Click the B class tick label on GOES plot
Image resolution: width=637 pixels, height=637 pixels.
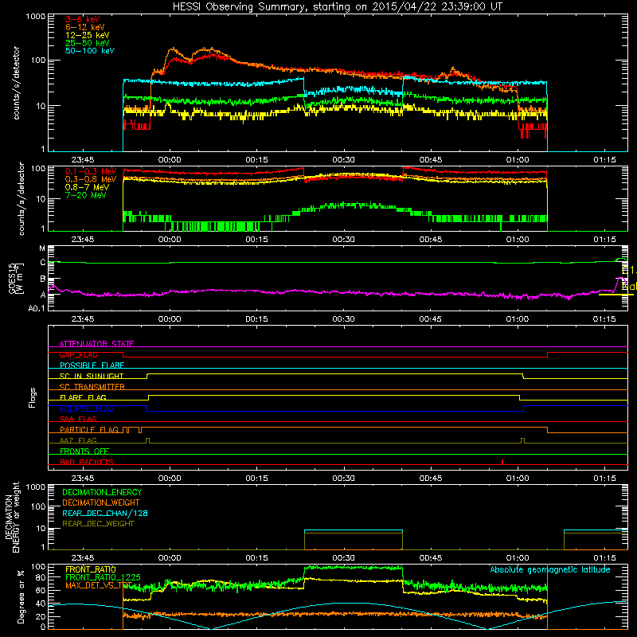click(x=43, y=279)
